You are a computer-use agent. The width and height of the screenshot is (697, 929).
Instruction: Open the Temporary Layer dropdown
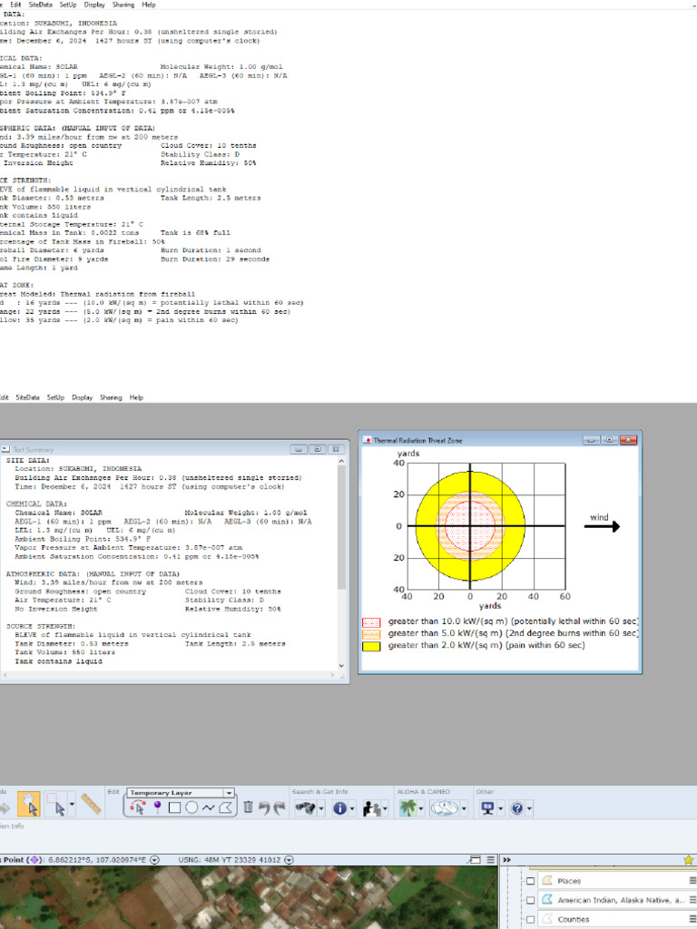coord(229,792)
